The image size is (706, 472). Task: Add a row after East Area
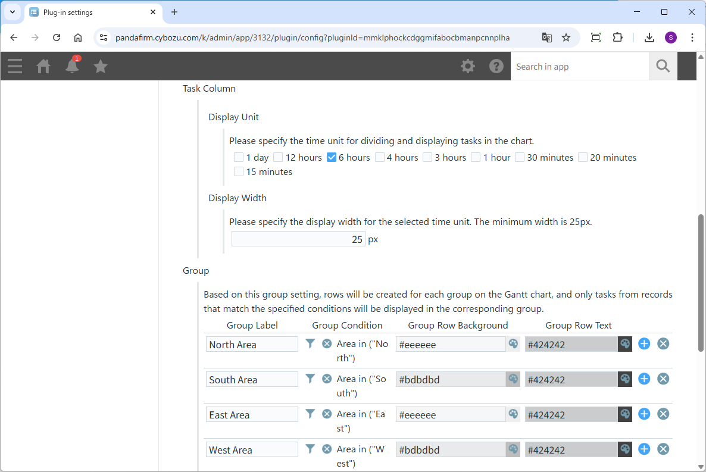(644, 414)
